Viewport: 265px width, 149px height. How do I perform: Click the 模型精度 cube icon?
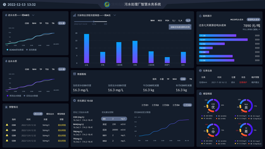coord(200,94)
